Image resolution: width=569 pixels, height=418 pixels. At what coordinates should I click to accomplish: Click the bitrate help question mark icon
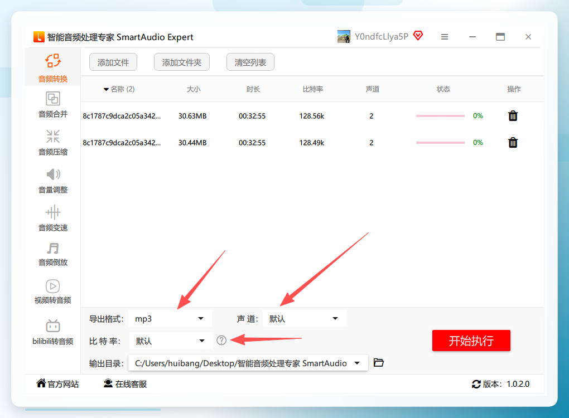pyautogui.click(x=221, y=340)
